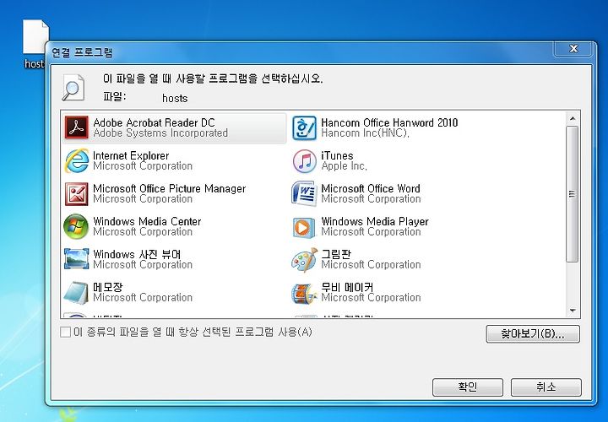Choose the Hancom Office Hanword 2010 icon

[304, 127]
